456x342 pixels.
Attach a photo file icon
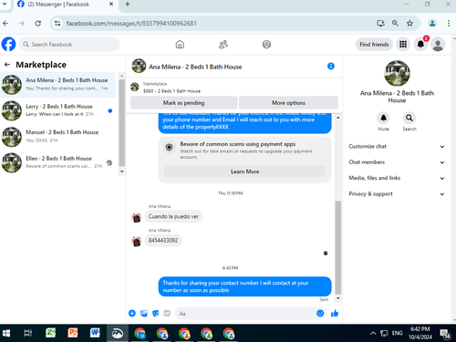144,314
